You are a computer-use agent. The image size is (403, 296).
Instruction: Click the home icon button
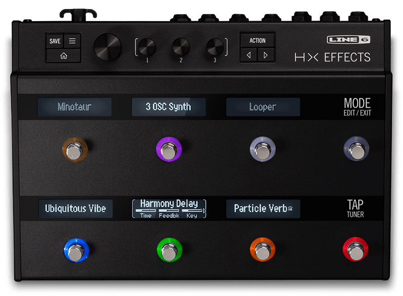coord(63,55)
